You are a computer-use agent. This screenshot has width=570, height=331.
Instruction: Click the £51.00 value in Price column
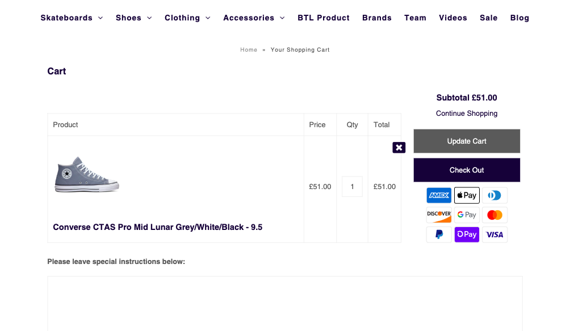tap(320, 187)
